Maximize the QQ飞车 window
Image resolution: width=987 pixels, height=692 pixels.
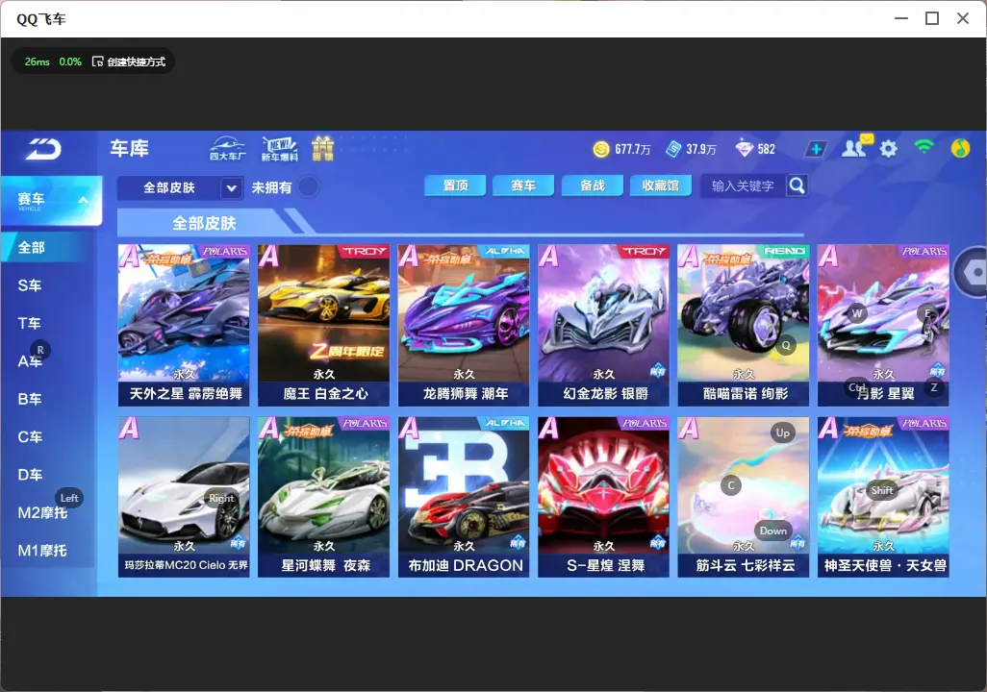[932, 18]
